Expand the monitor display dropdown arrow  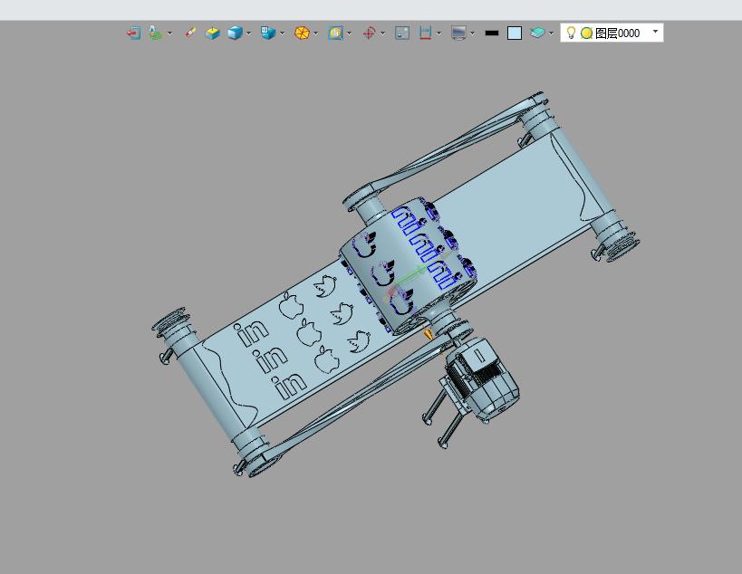point(472,33)
